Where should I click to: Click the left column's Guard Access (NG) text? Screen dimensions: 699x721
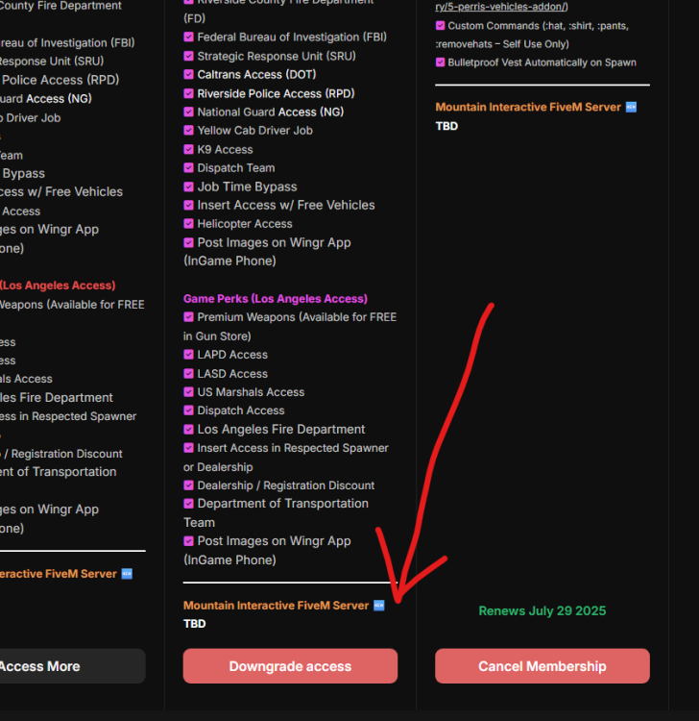click(46, 99)
